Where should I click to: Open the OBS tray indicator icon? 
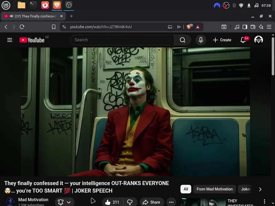coord(226,6)
